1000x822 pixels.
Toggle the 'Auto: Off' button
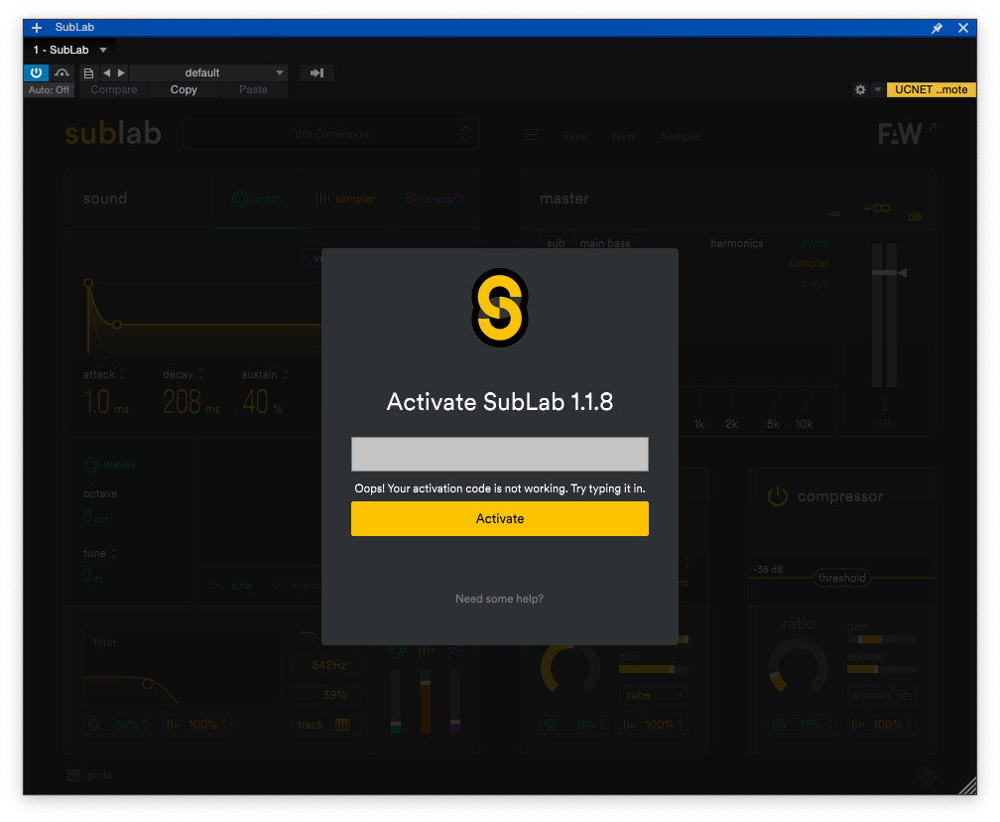pos(50,90)
